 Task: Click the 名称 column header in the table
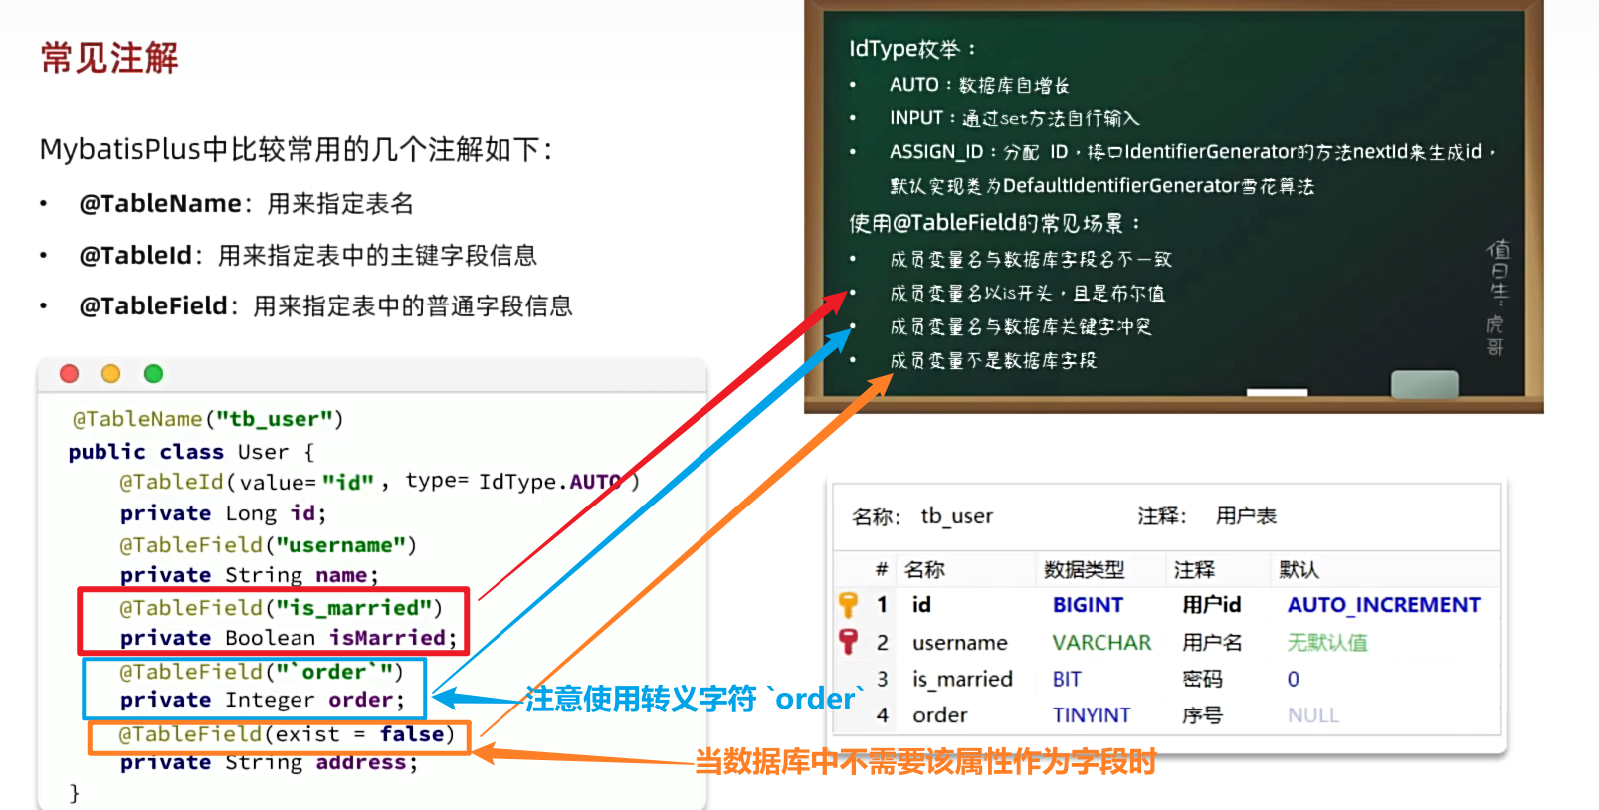coord(924,569)
